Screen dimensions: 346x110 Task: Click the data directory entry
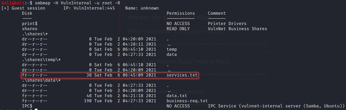pos(172,55)
